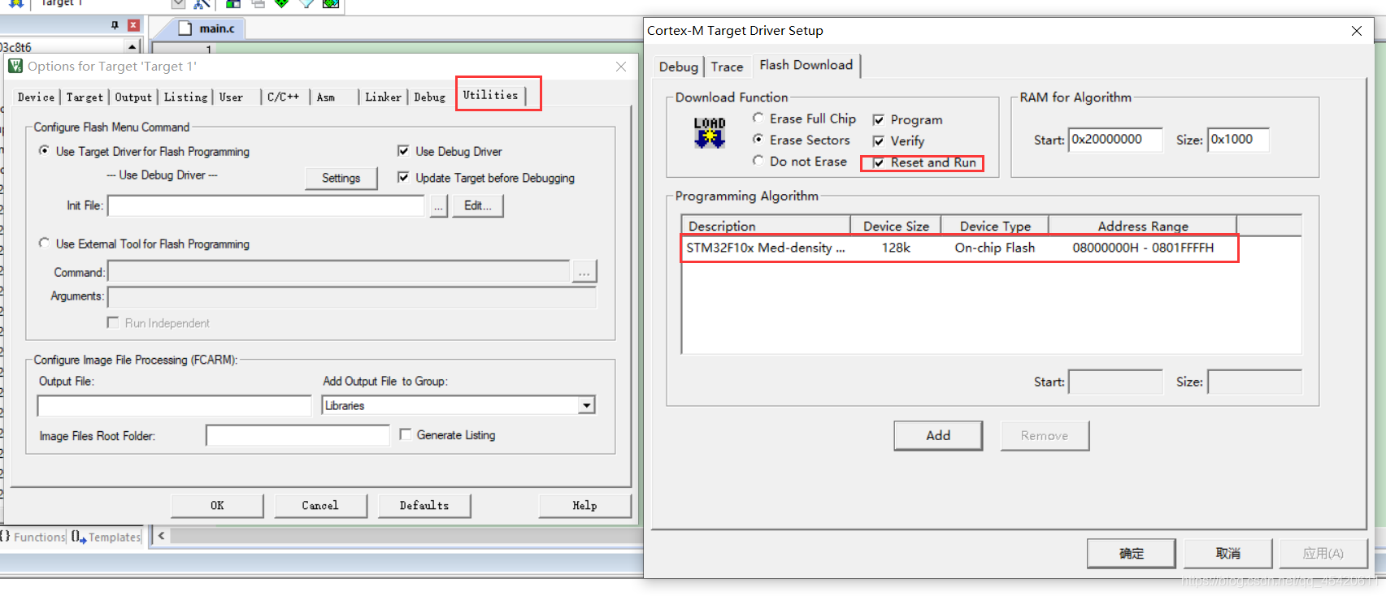The image size is (1386, 596).
Task: Enable the Generate Listing checkbox
Action: point(406,434)
